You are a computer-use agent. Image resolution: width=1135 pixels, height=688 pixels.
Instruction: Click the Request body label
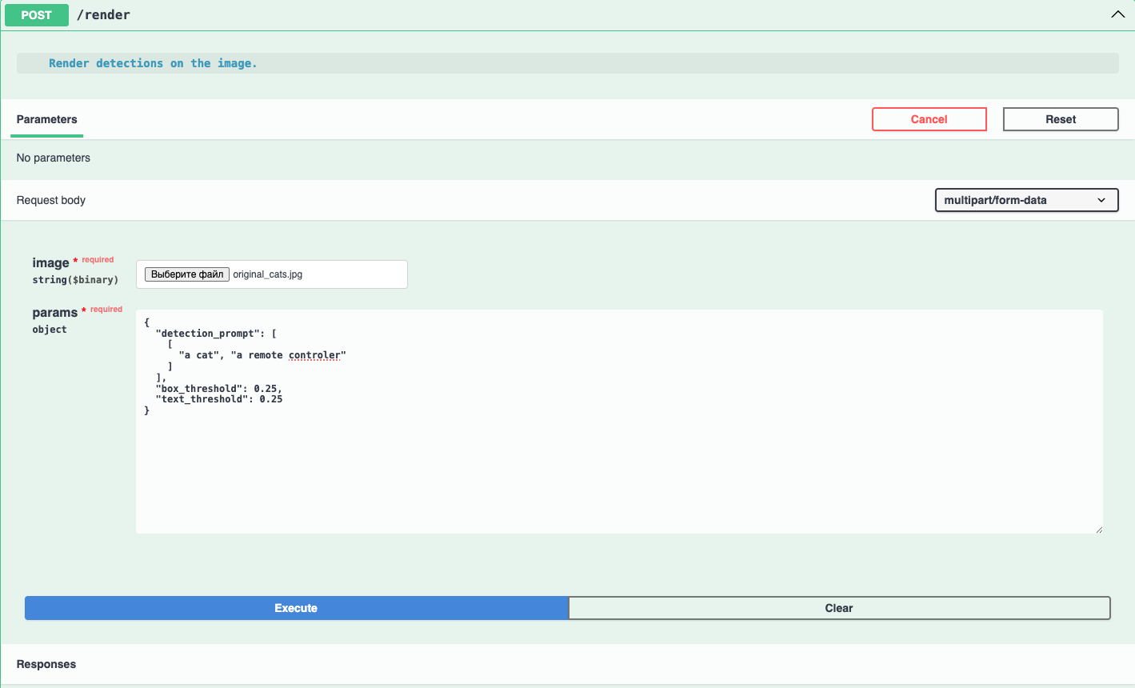51,200
